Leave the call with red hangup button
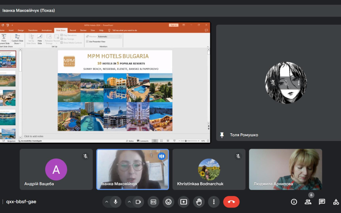The image size is (341, 213). [231, 202]
